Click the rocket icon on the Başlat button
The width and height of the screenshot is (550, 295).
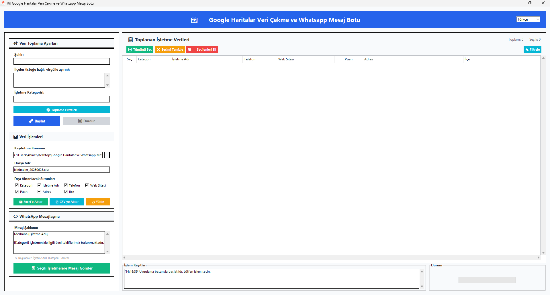click(x=31, y=121)
